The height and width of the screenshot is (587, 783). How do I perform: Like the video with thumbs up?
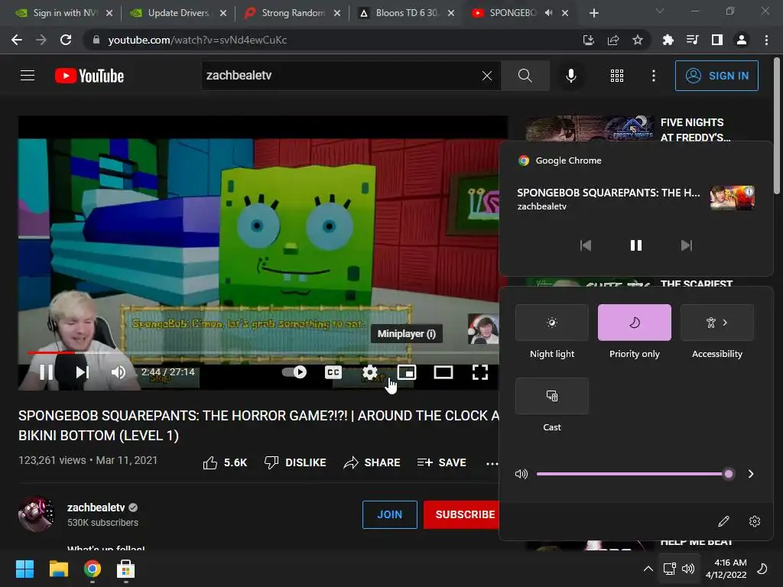click(x=225, y=462)
